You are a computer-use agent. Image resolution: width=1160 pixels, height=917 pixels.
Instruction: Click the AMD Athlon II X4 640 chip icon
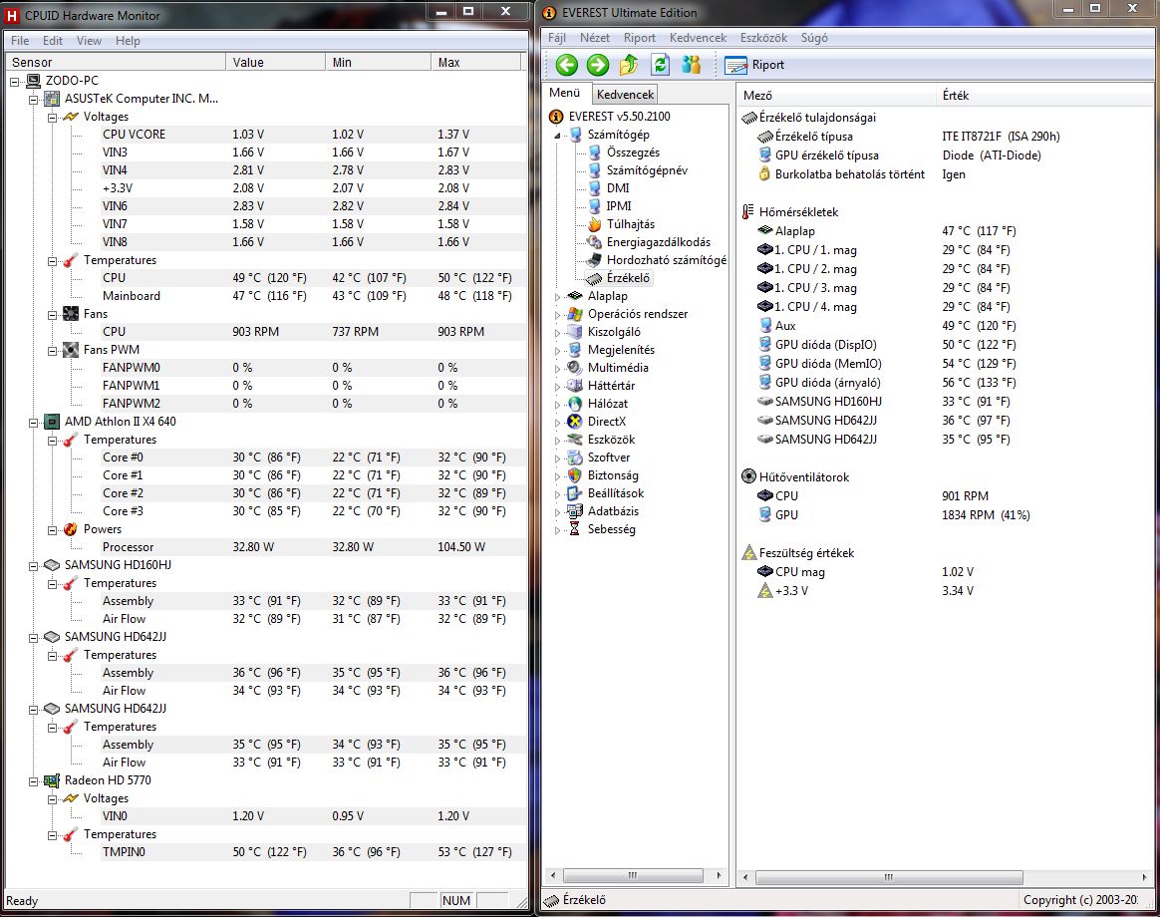coord(52,422)
